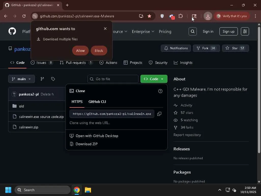Open appearance settings sliders icon

pyautogui.click(x=245, y=31)
